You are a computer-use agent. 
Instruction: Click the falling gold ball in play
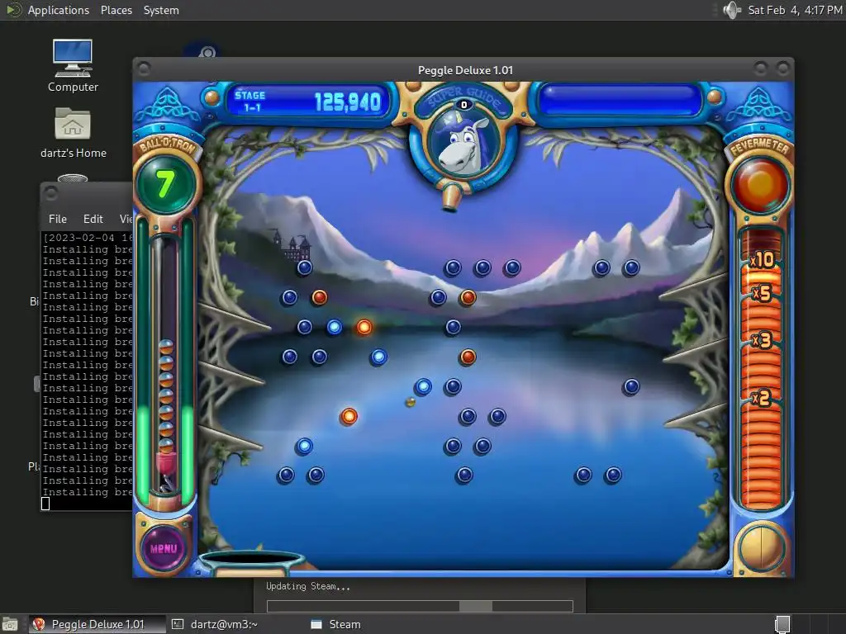point(410,402)
